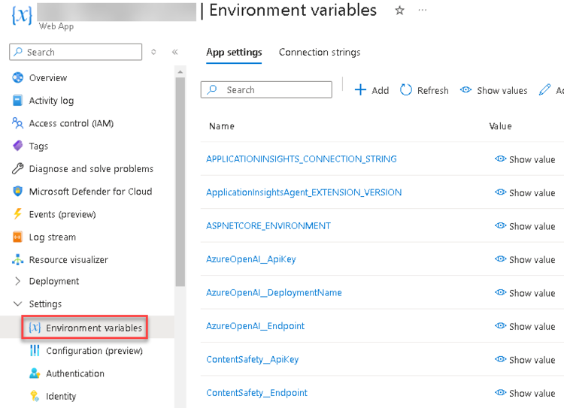
Task: Open Overview in the sidebar
Action: tap(48, 78)
